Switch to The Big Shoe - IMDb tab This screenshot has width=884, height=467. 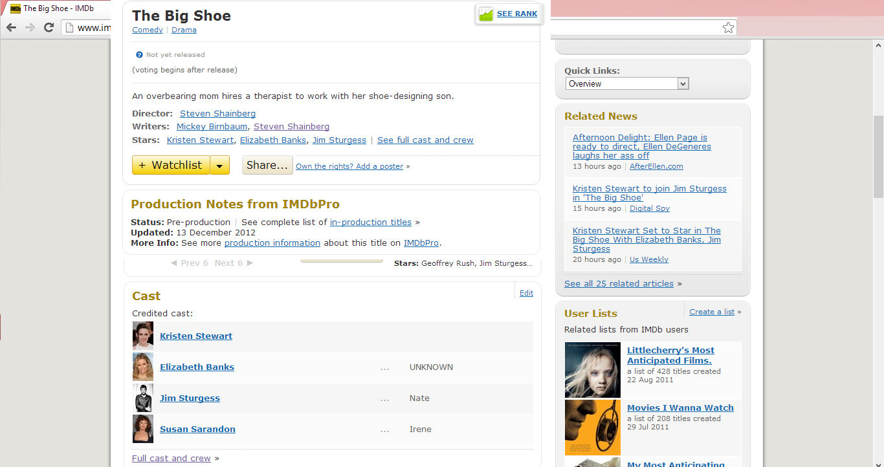[58, 8]
